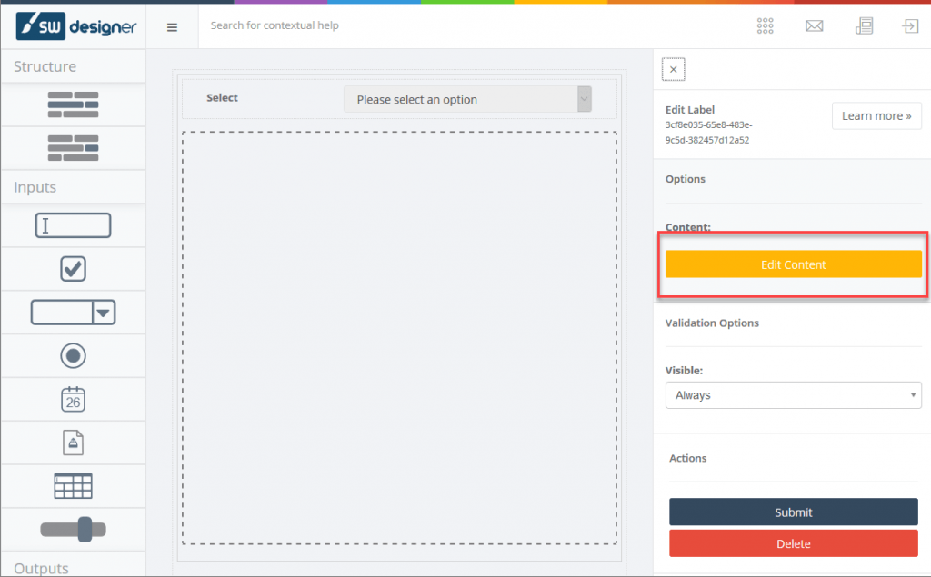Click the Options heading in the panel

pos(686,179)
